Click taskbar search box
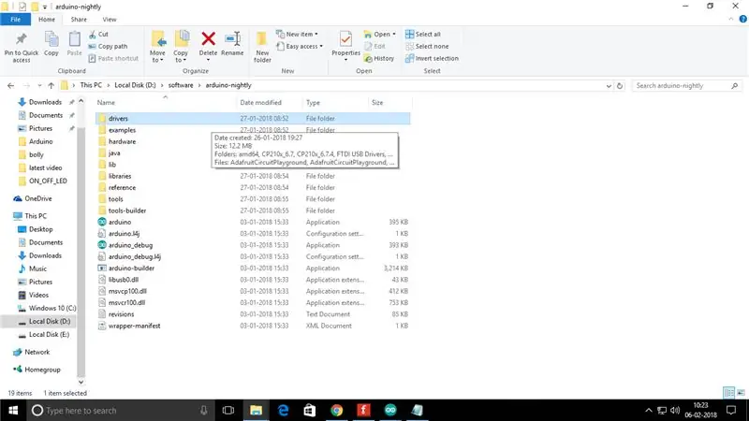 [x=121, y=411]
